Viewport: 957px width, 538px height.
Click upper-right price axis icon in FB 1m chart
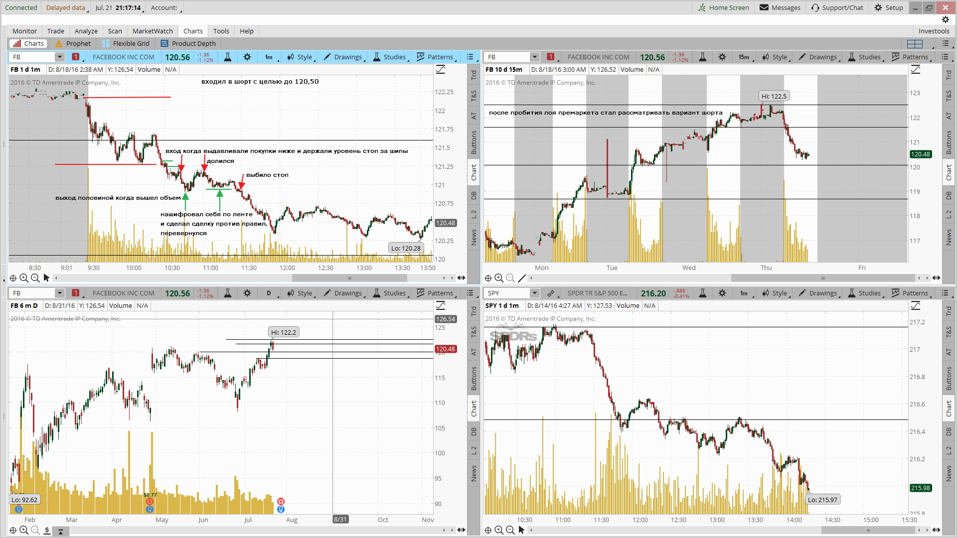pos(441,70)
